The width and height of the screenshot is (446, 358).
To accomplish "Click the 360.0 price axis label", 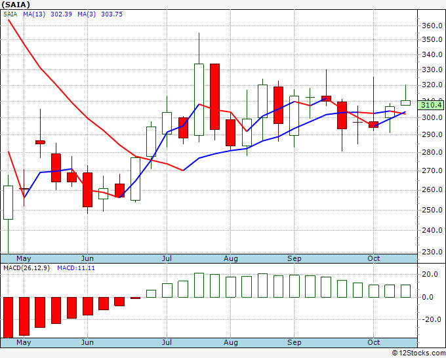I will [x=432, y=26].
